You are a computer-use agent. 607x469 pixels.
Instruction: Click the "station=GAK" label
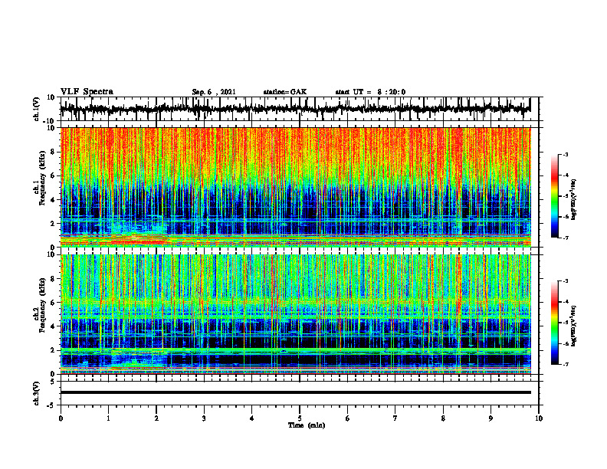285,92
